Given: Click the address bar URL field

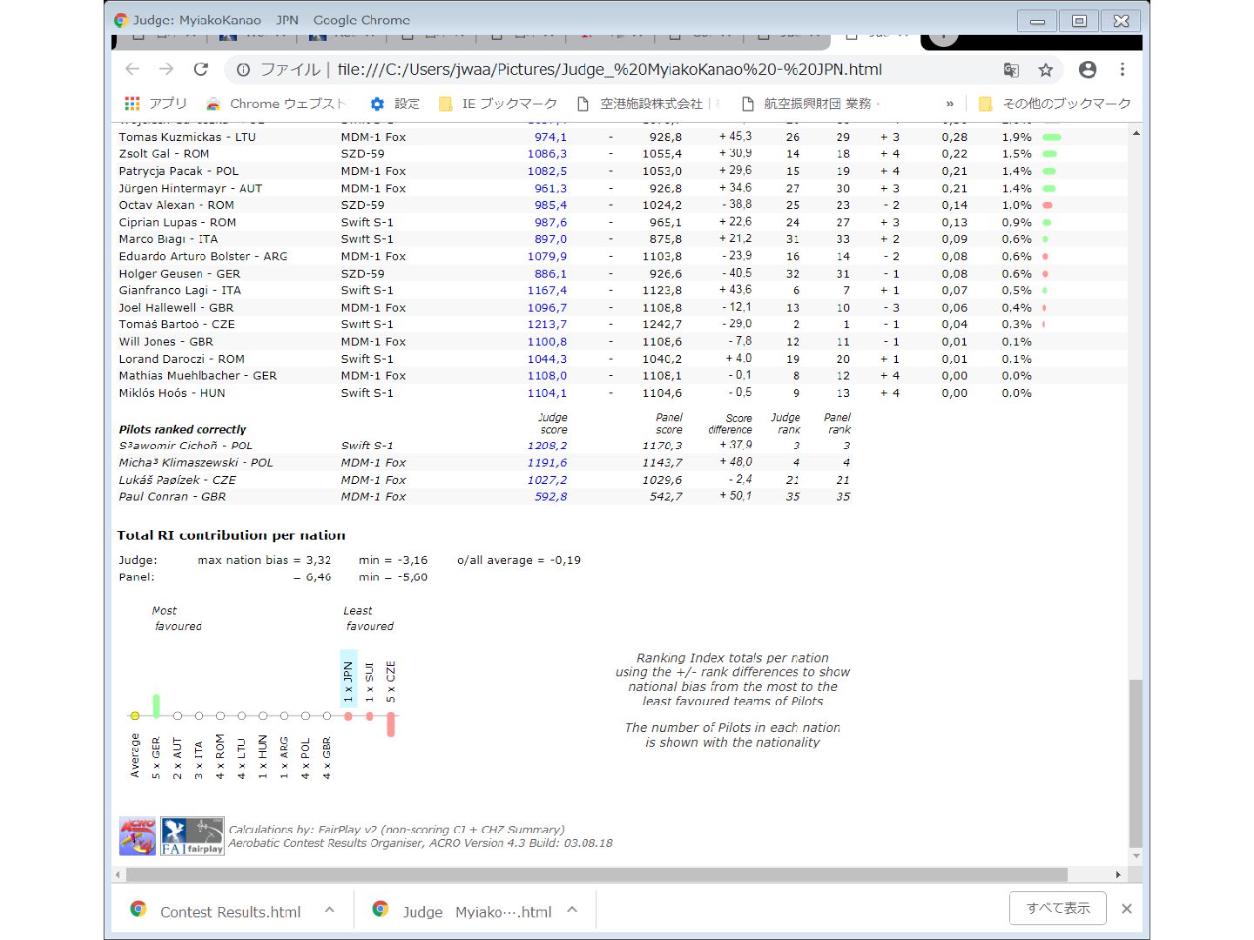Looking at the screenshot, I should pos(610,70).
